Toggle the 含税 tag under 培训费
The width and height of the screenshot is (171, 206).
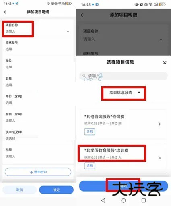90,166
